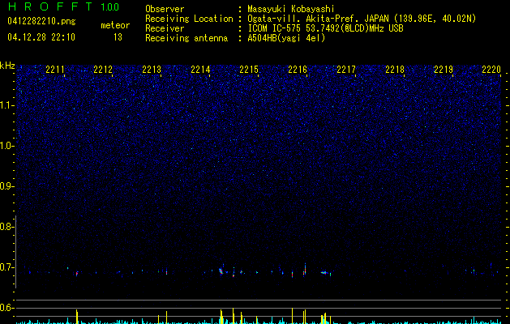The height and width of the screenshot is (324, 510).
Task: Click the vertical gray frequency range bar
Action: [x=16, y=252]
